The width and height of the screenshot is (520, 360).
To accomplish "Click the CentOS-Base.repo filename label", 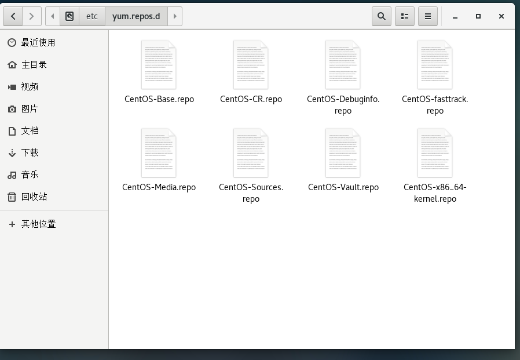I will [159, 99].
